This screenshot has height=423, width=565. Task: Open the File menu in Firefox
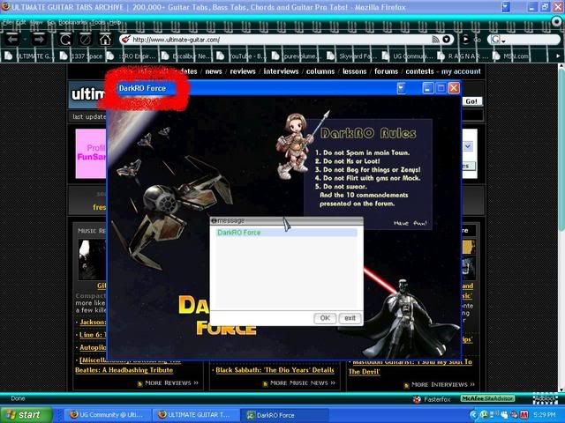pos(7,22)
